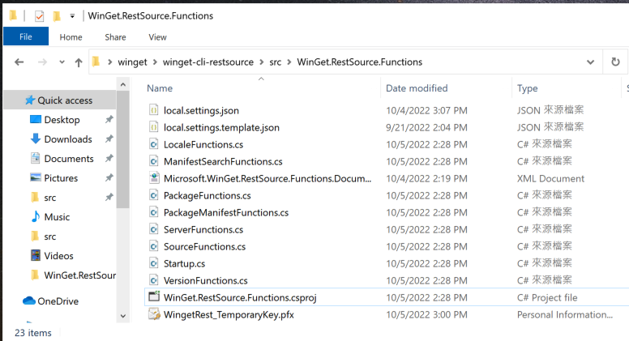629x341 pixels.
Task: Open the Customize Quick Access Toolbar dropdown
Action: click(72, 16)
